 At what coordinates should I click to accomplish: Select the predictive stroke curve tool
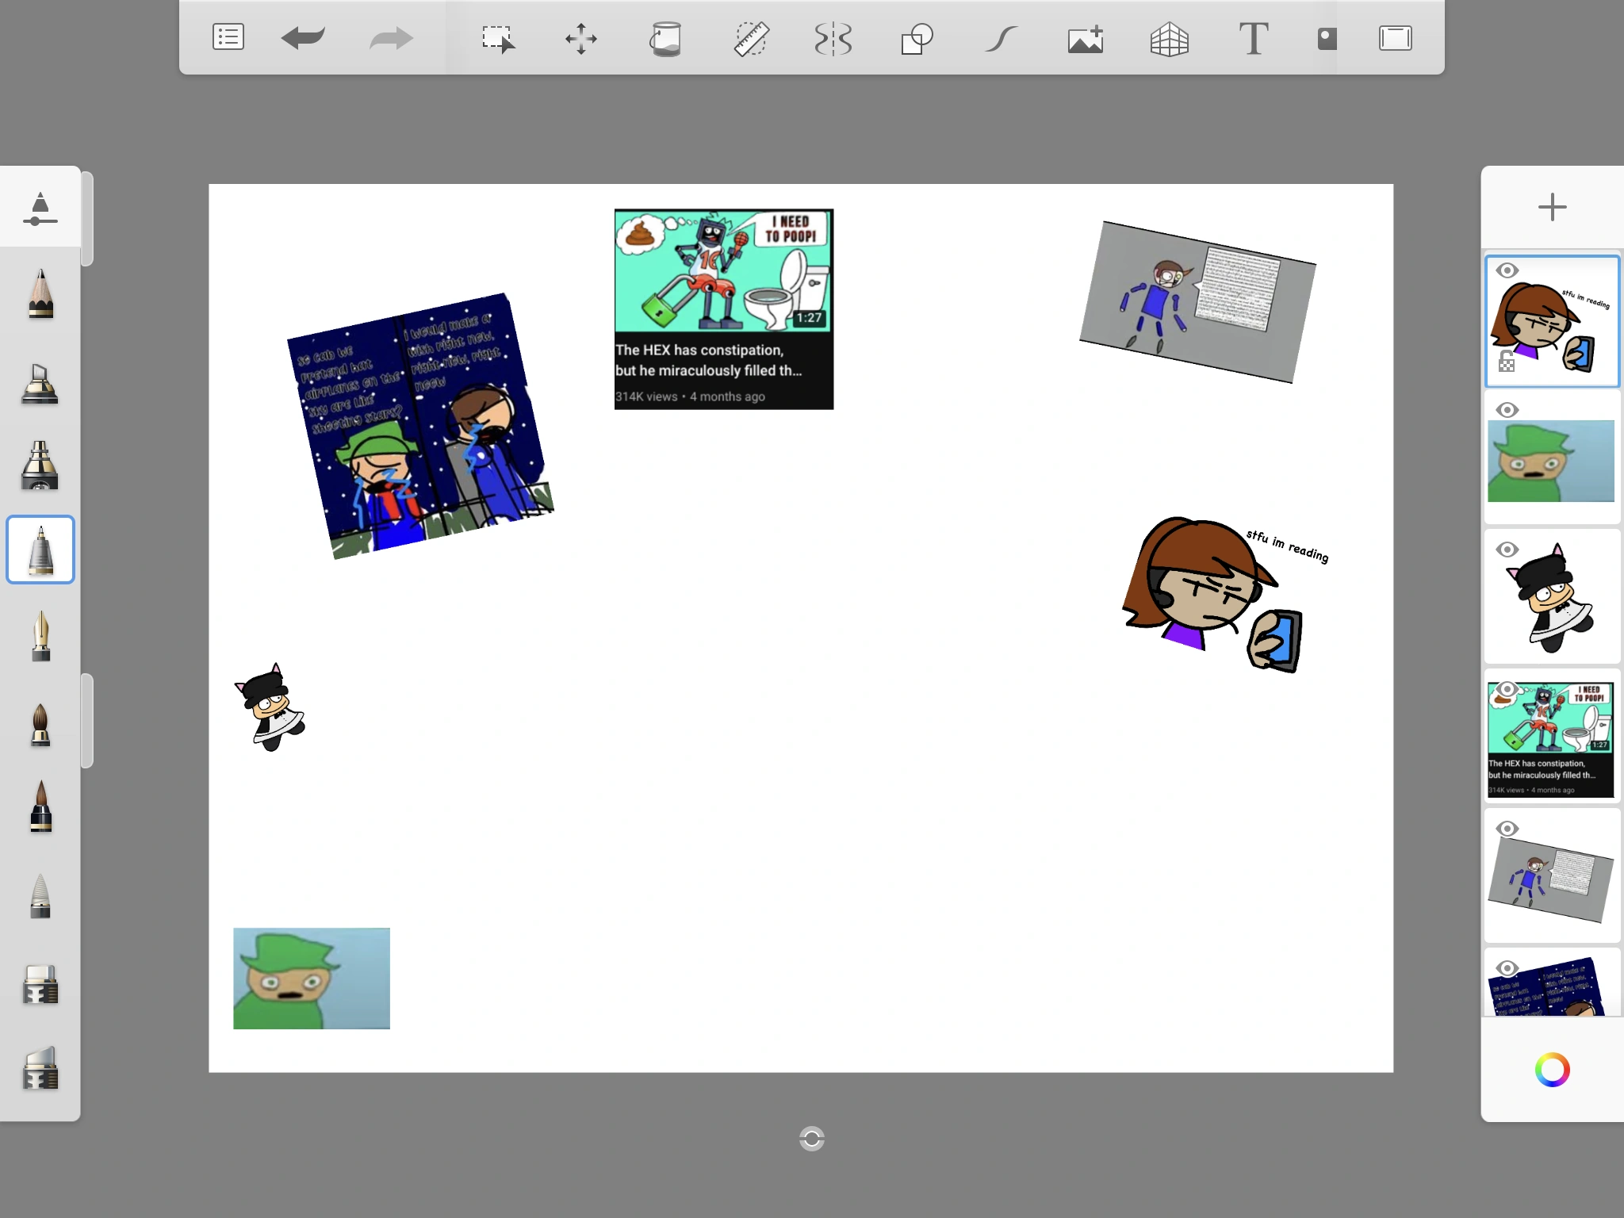1002,38
